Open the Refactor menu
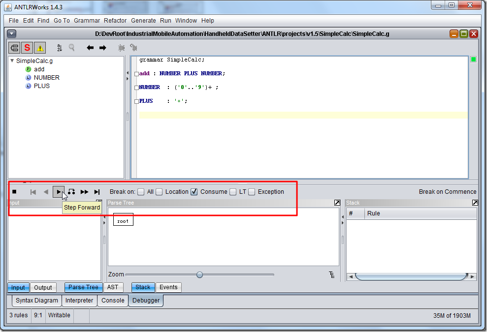This screenshot has height=332, width=487. tap(115, 21)
